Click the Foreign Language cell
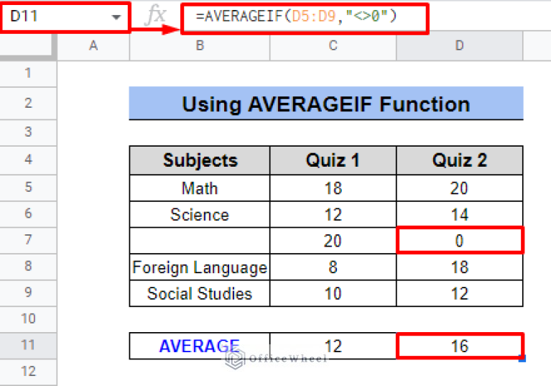Screen dimensions: 551x386 (199, 267)
